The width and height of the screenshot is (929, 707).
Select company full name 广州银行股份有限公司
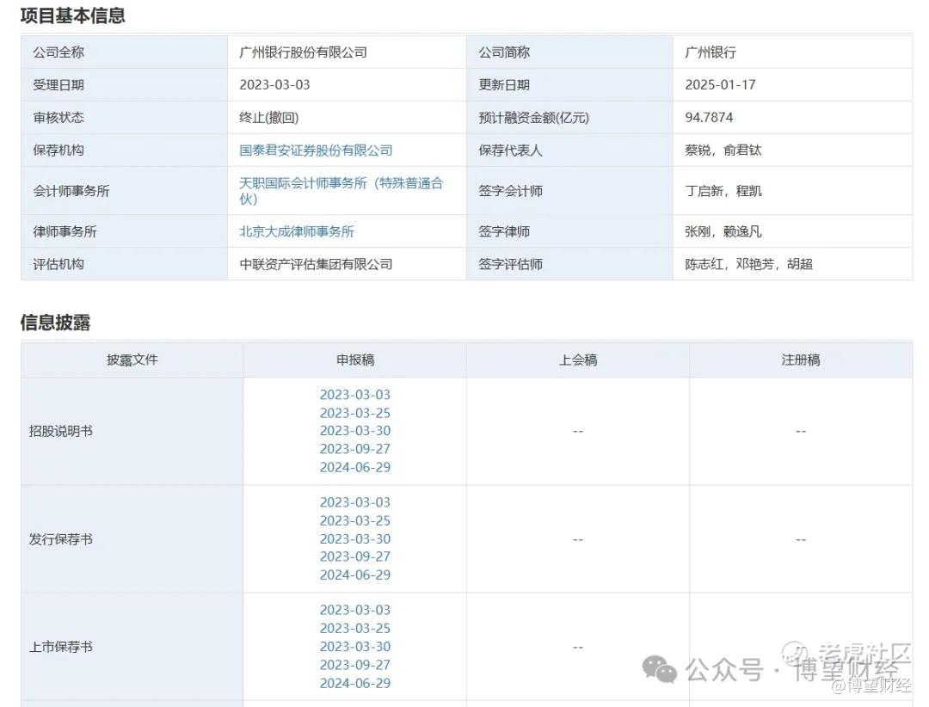(x=303, y=52)
